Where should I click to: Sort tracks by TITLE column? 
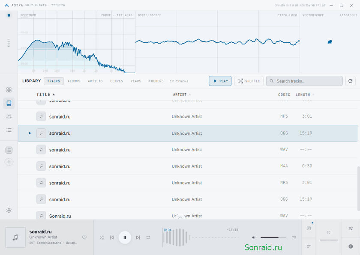(45, 95)
